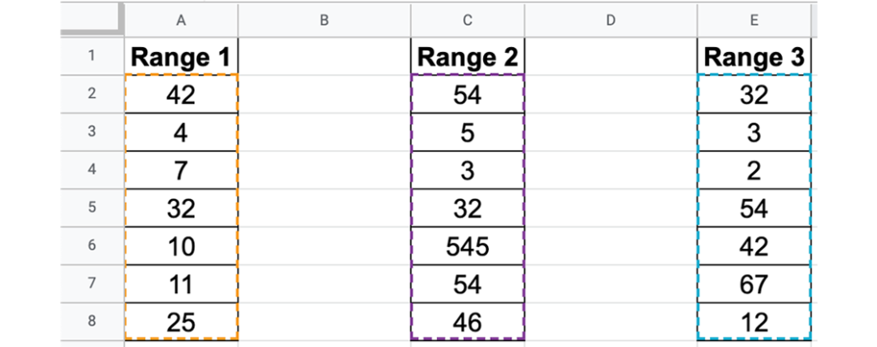Select the column A header
This screenshot has height=347, width=877.
[181, 21]
